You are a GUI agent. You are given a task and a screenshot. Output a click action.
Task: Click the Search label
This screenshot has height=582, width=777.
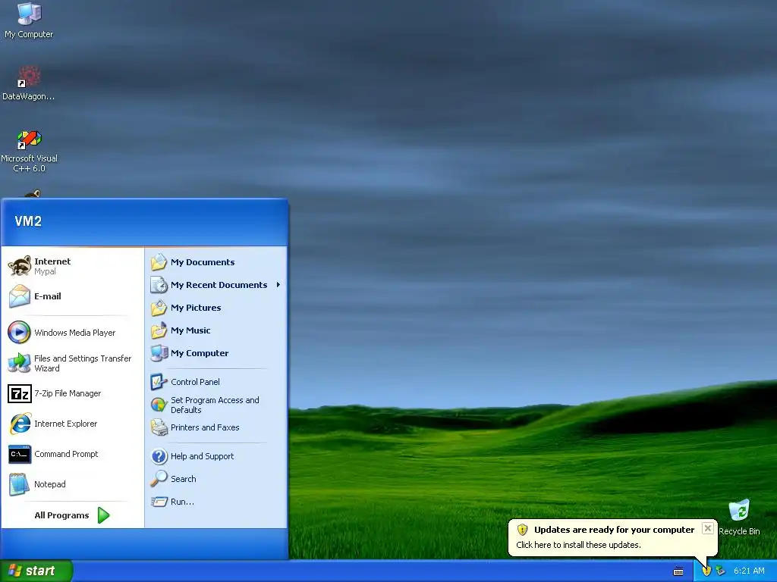point(184,479)
